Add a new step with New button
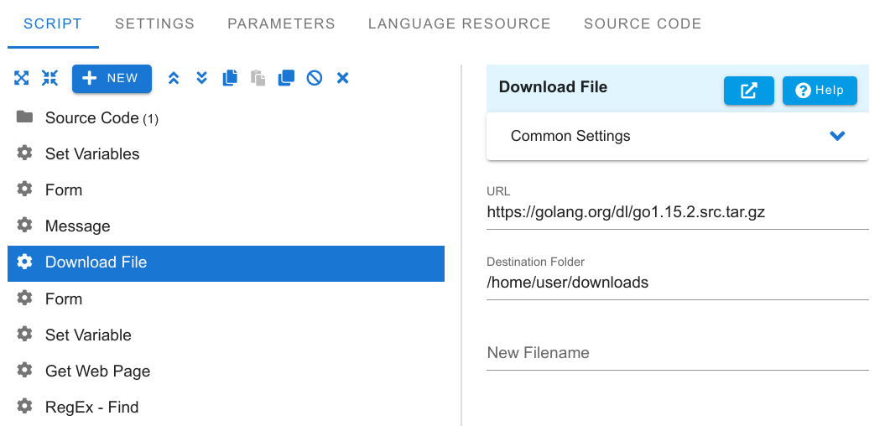Screen dimensions: 885x426 click(112, 79)
